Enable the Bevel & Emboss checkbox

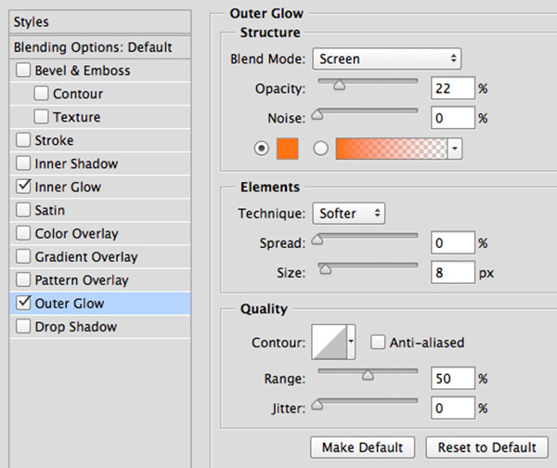point(23,71)
